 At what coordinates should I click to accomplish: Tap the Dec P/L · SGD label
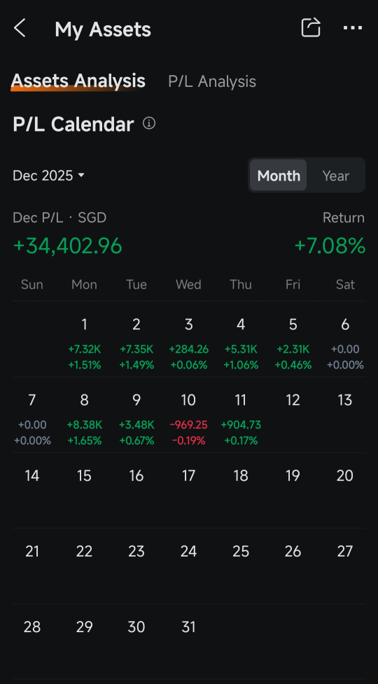pyautogui.click(x=59, y=217)
